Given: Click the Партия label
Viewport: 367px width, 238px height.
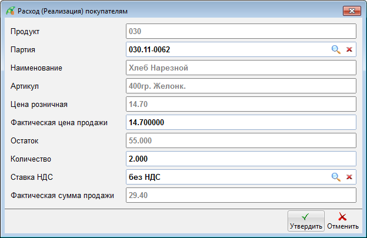Looking at the screenshot, I should point(23,50).
